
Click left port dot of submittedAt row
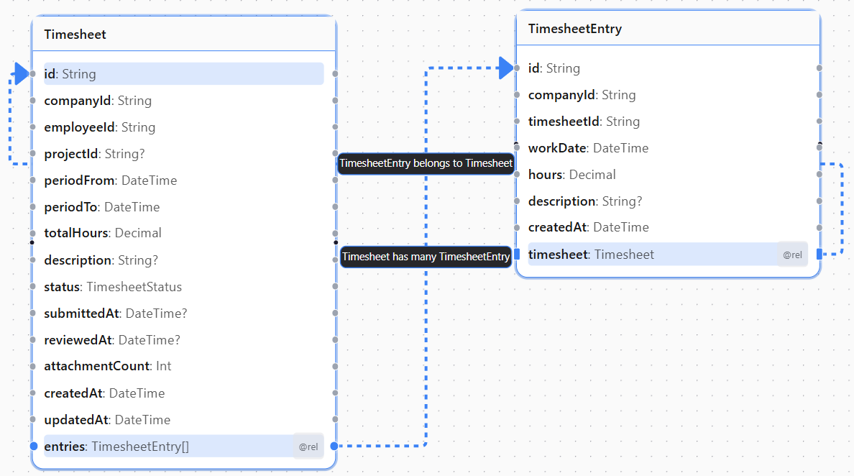tap(32, 313)
